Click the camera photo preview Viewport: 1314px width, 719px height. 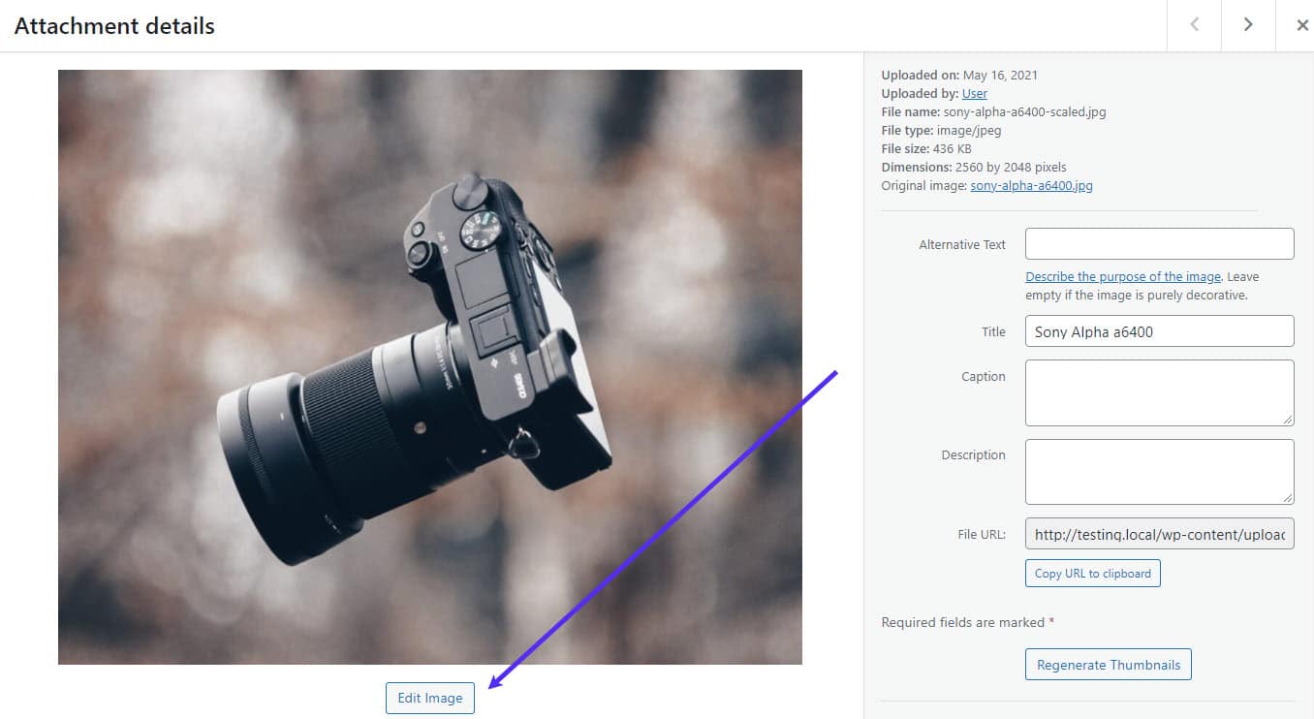(x=430, y=366)
